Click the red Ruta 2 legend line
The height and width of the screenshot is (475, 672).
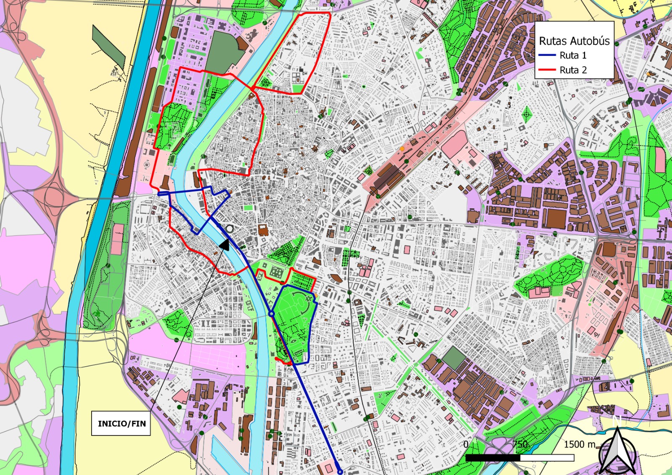(x=547, y=70)
